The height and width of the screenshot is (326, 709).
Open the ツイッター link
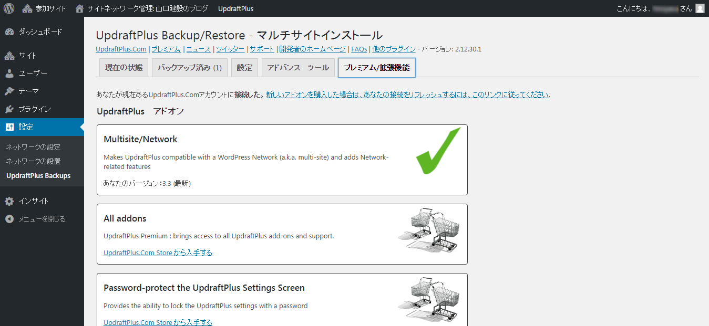(230, 49)
